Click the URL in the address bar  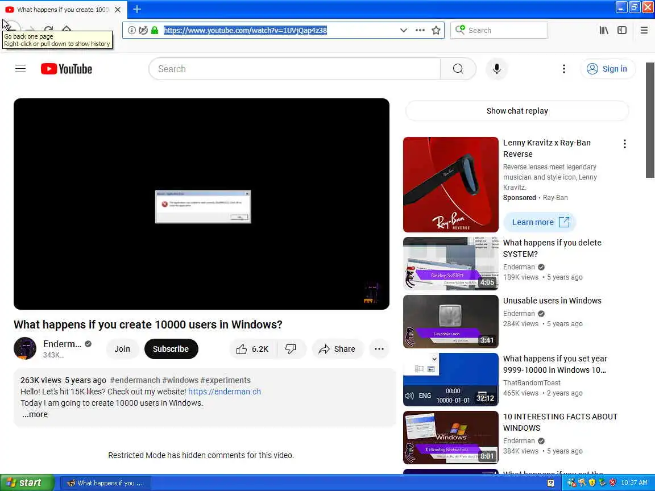click(245, 30)
